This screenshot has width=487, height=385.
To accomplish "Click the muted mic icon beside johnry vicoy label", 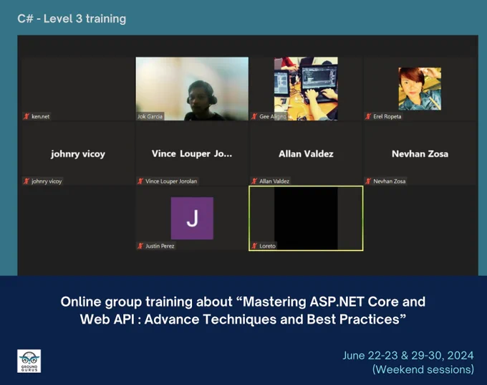I will pos(26,181).
